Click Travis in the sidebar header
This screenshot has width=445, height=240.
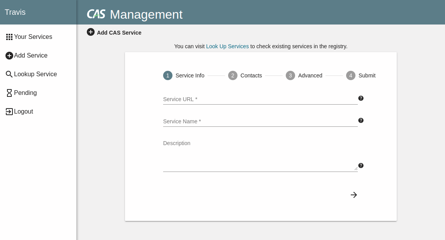pyautogui.click(x=15, y=12)
